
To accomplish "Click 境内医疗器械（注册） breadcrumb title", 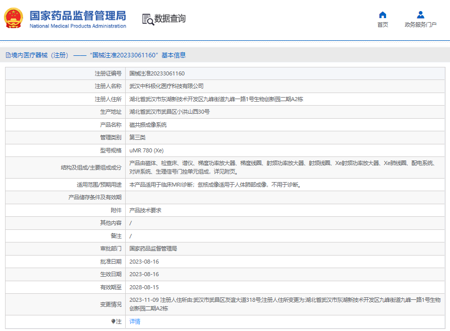I will 40,55.
